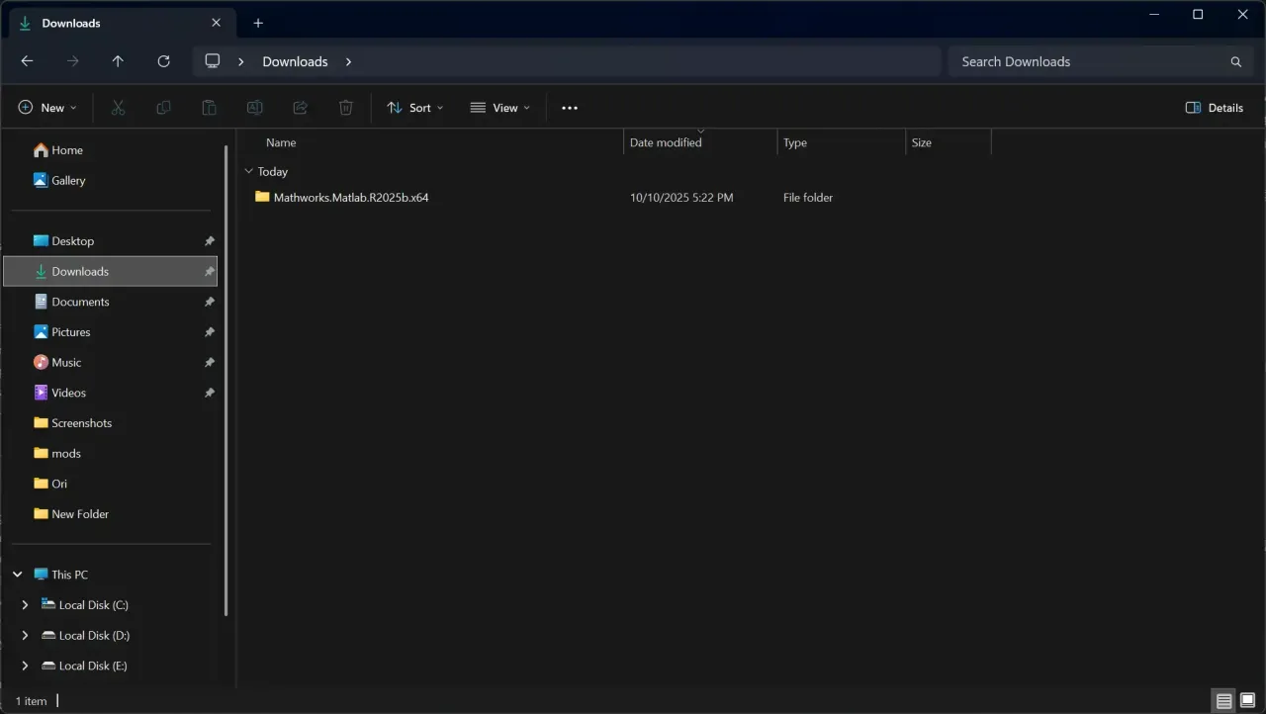Screen dimensions: 1266x714
Task: Click the Copy icon in toolbar
Action: tap(163, 108)
